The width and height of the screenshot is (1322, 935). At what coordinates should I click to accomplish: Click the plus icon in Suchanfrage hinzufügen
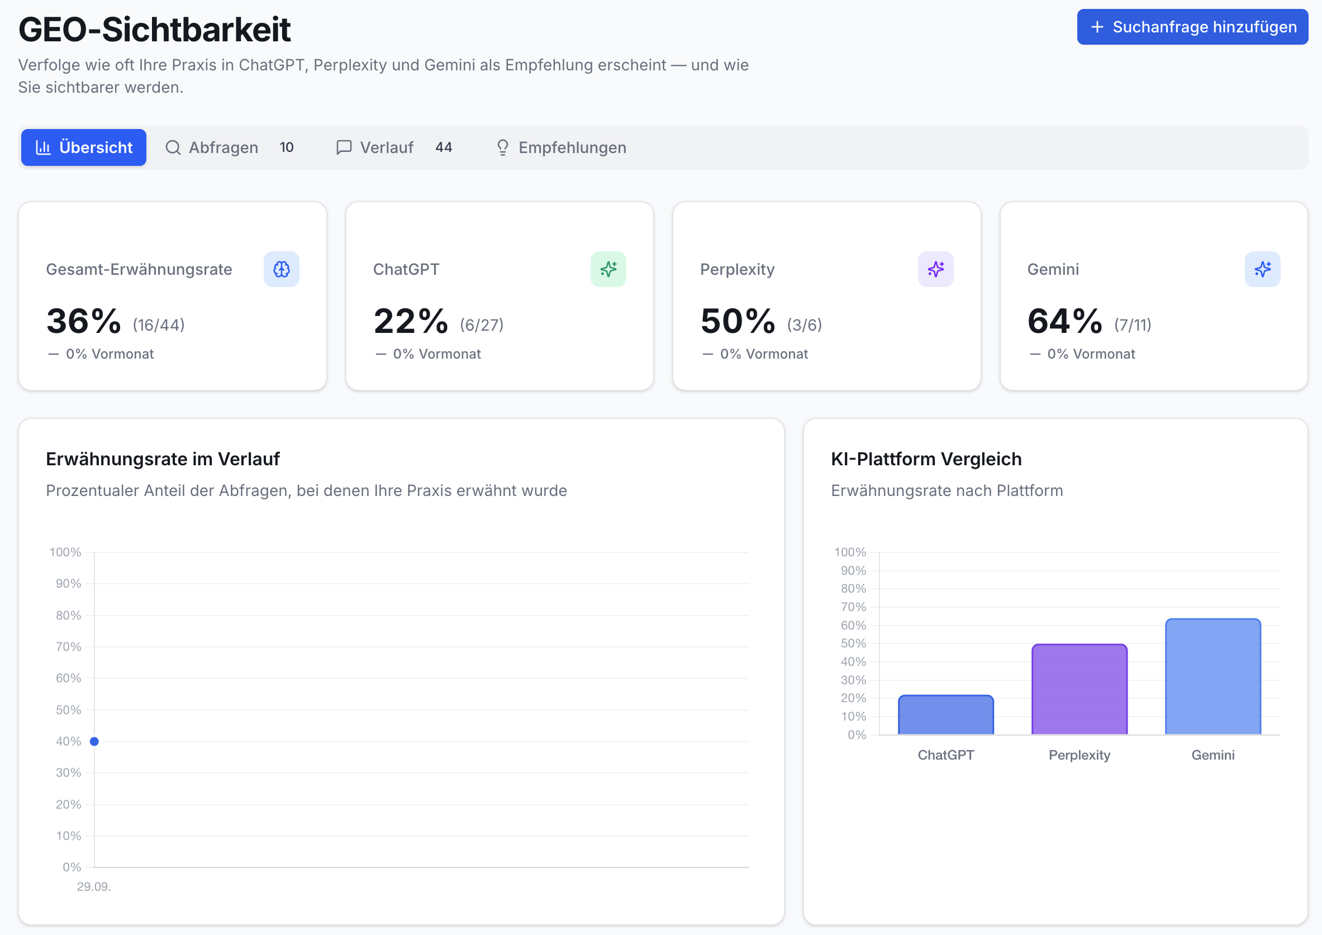point(1097,27)
